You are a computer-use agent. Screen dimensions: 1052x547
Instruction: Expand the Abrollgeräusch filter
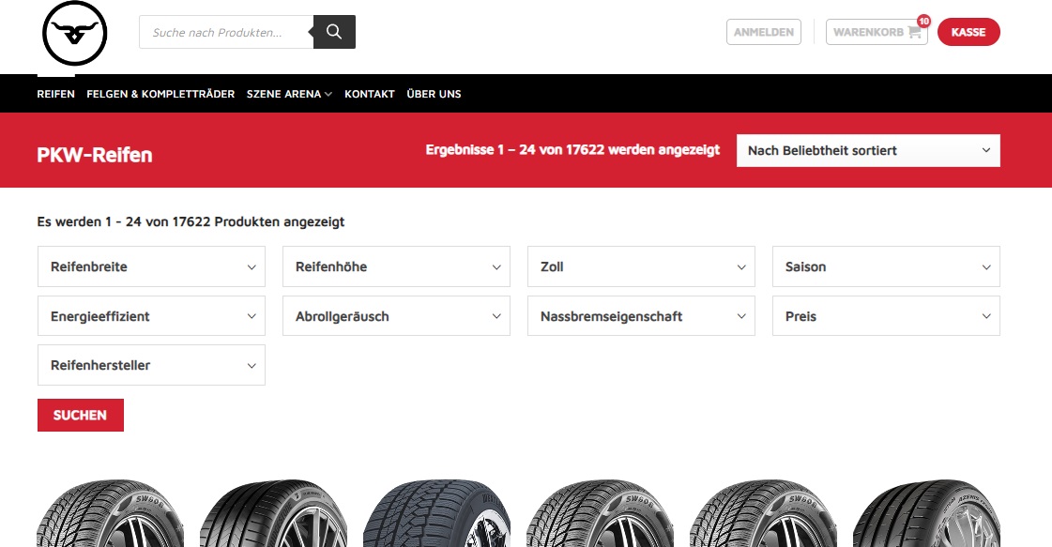click(x=397, y=316)
